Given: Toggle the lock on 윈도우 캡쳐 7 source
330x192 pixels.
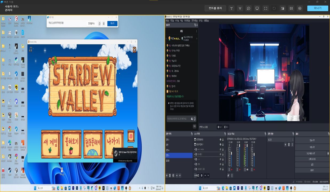Looking at the screenshot, I should [x=223, y=144].
